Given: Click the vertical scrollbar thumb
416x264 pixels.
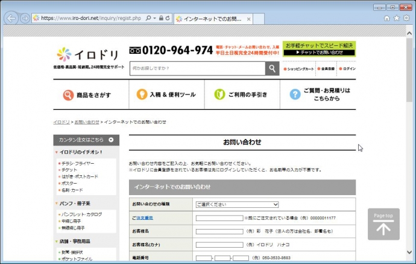Looking at the screenshot, I should click(x=409, y=69).
